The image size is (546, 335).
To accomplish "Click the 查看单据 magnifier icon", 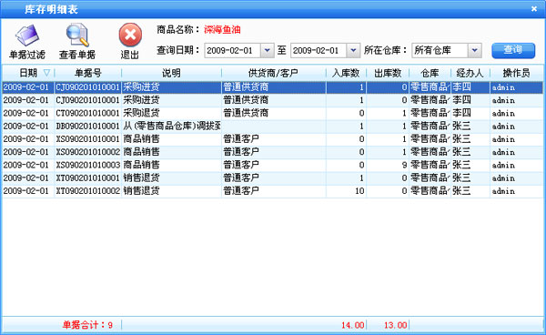I will tap(77, 35).
